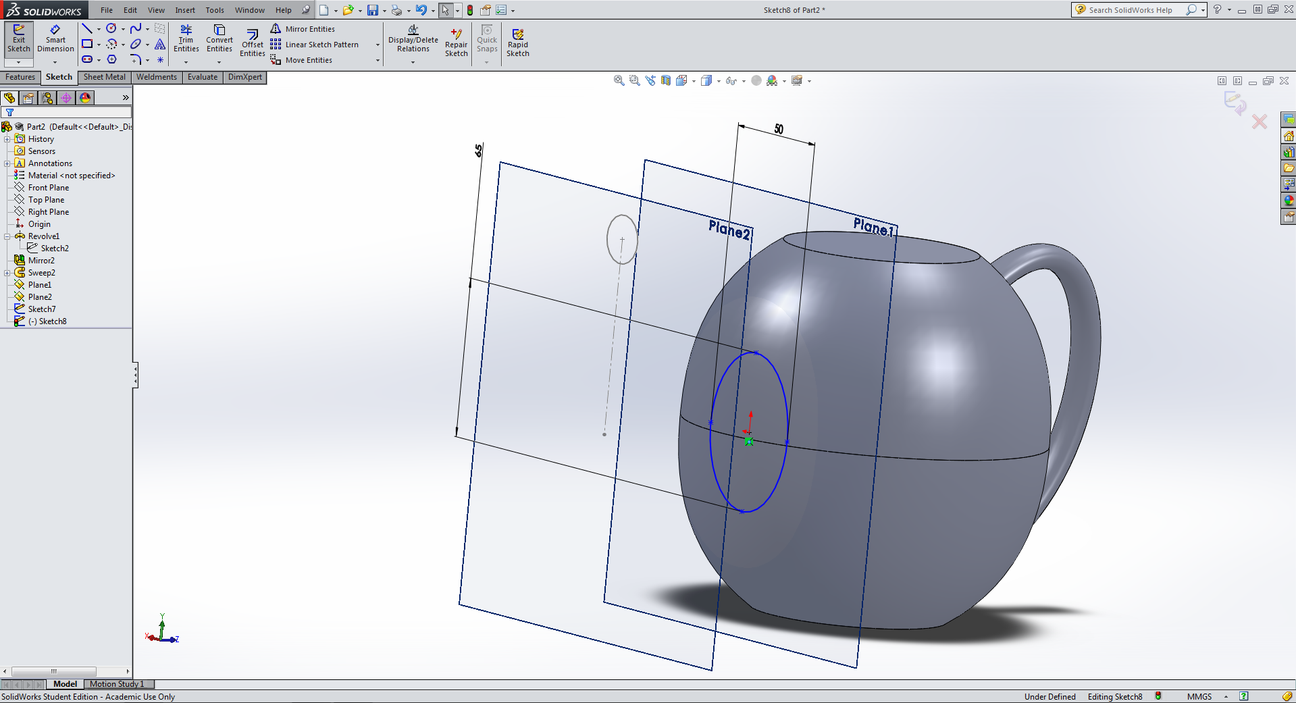Image resolution: width=1296 pixels, height=703 pixels.
Task: Select the Circle sketch tool
Action: (111, 28)
